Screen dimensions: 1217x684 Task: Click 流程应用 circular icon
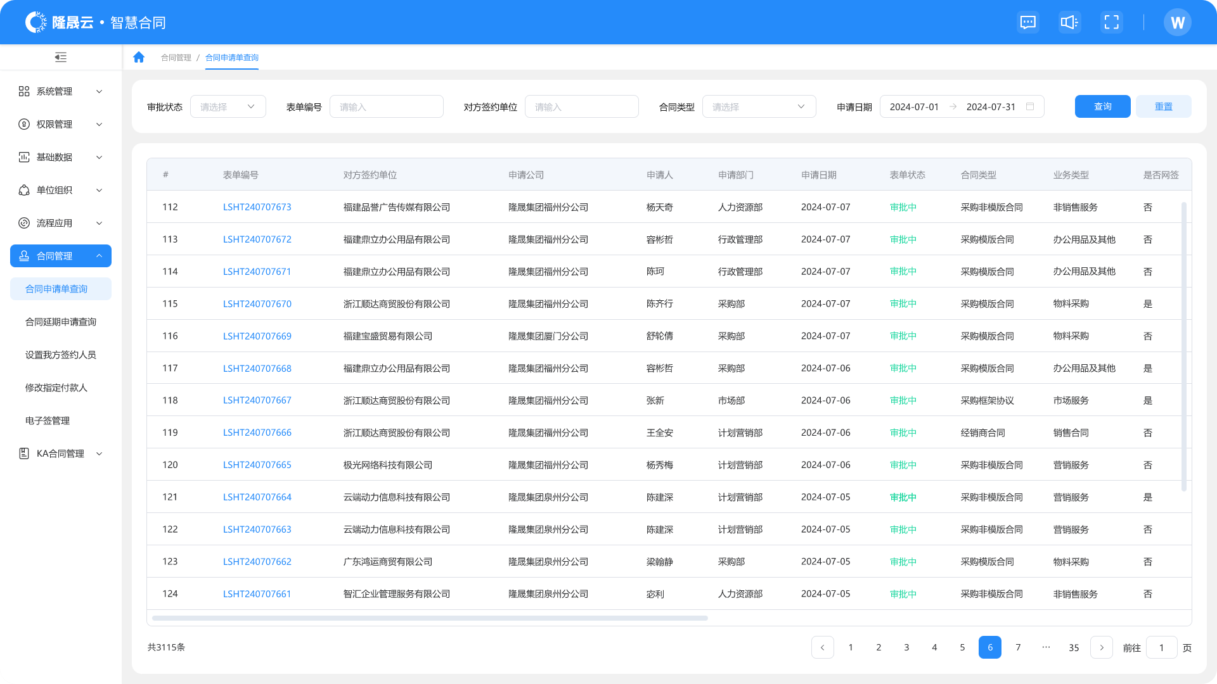click(x=24, y=223)
